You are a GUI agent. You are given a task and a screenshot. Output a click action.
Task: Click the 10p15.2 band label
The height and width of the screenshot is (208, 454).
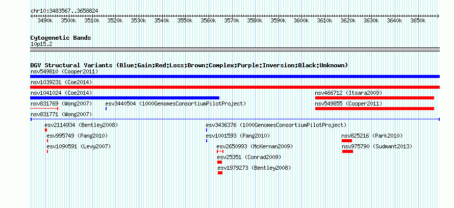42,44
